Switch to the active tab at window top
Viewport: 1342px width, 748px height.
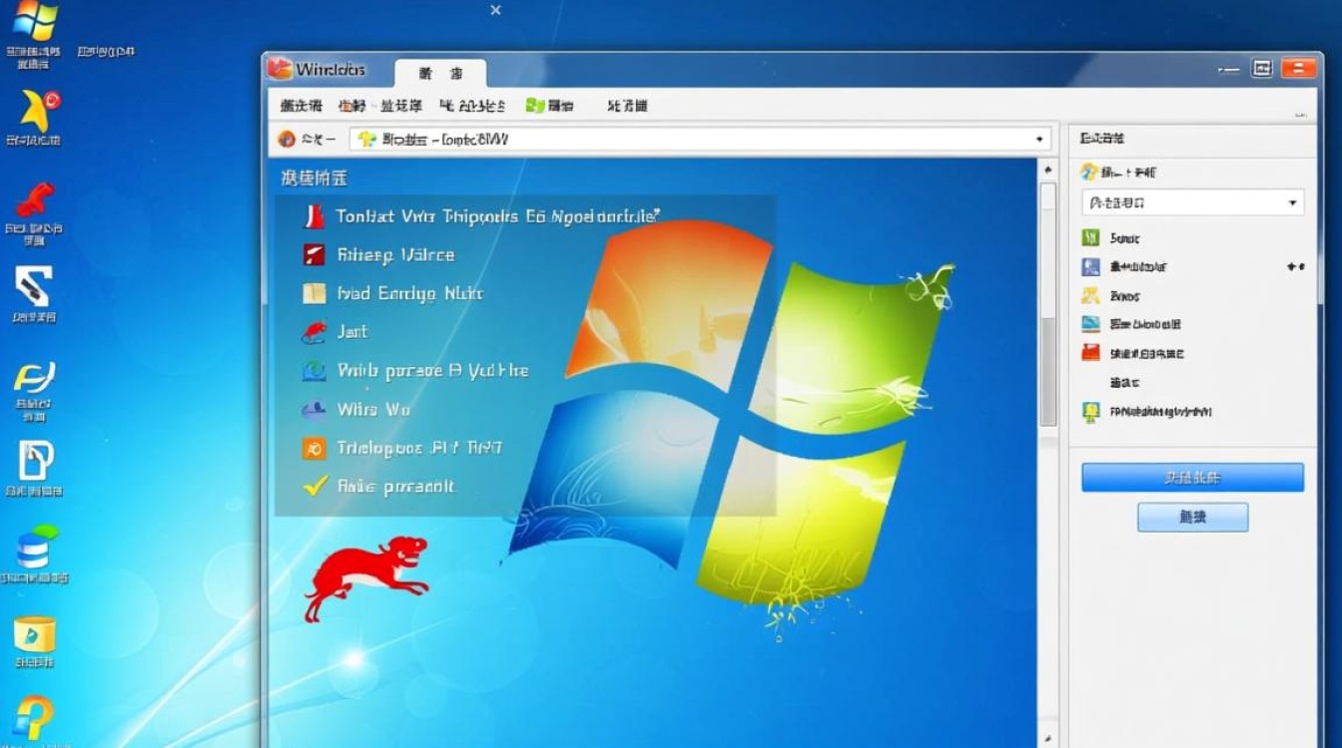(x=441, y=71)
